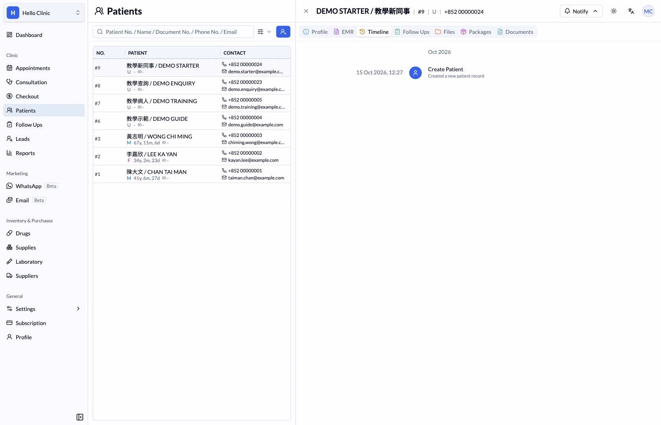This screenshot has width=661, height=425.
Task: Open Leads section
Action: point(44,139)
